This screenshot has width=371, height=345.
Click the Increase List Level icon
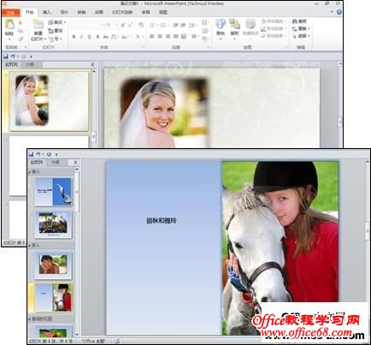coord(183,25)
